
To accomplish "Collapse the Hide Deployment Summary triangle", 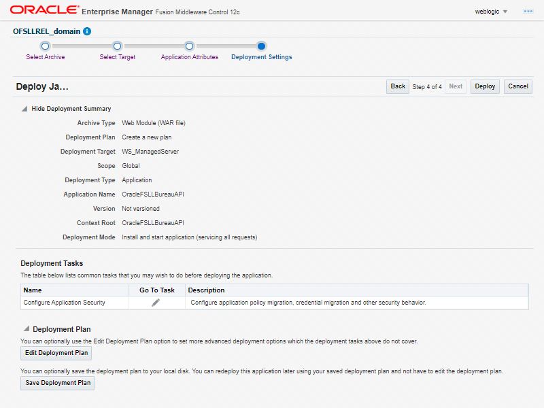I will [x=24, y=109].
